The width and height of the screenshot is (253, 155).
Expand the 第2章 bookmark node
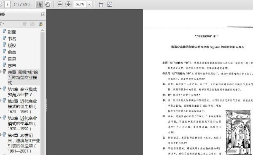pos(1,100)
